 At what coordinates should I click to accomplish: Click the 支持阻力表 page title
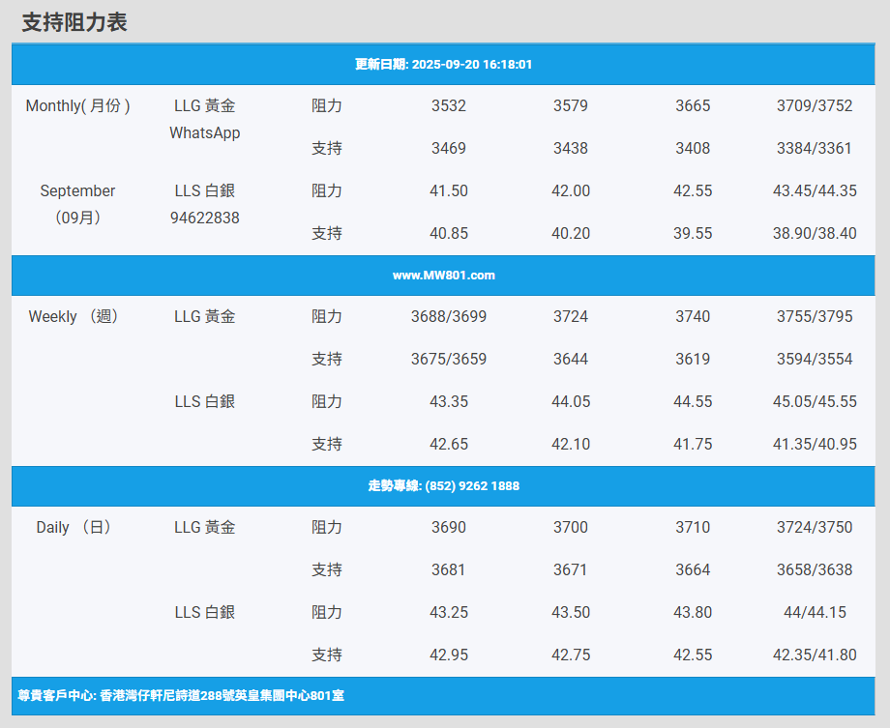74,23
